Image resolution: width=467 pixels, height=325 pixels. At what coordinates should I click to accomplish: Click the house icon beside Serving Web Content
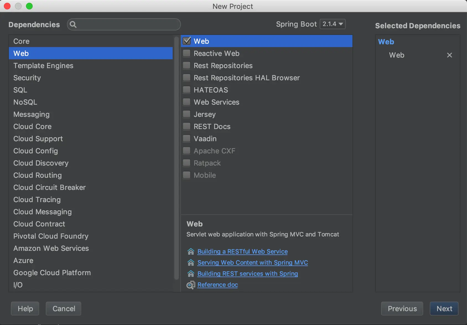pyautogui.click(x=191, y=262)
